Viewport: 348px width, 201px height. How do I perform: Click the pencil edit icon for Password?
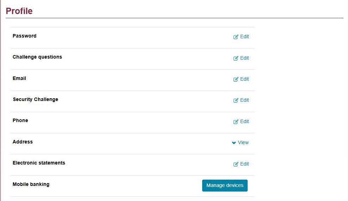(236, 37)
